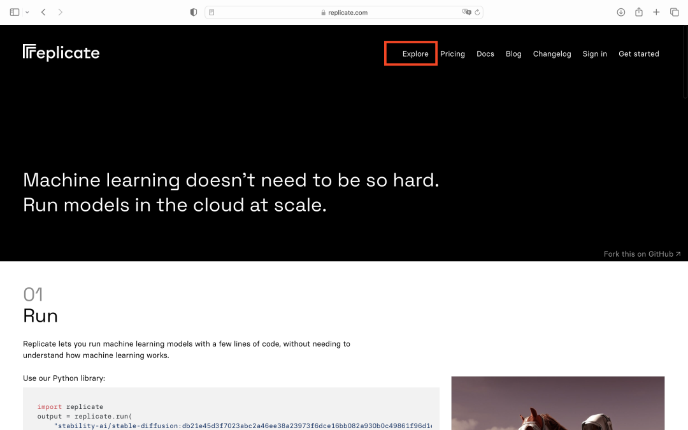This screenshot has height=430, width=688.
Task: Open the Changelog page
Action: point(552,54)
